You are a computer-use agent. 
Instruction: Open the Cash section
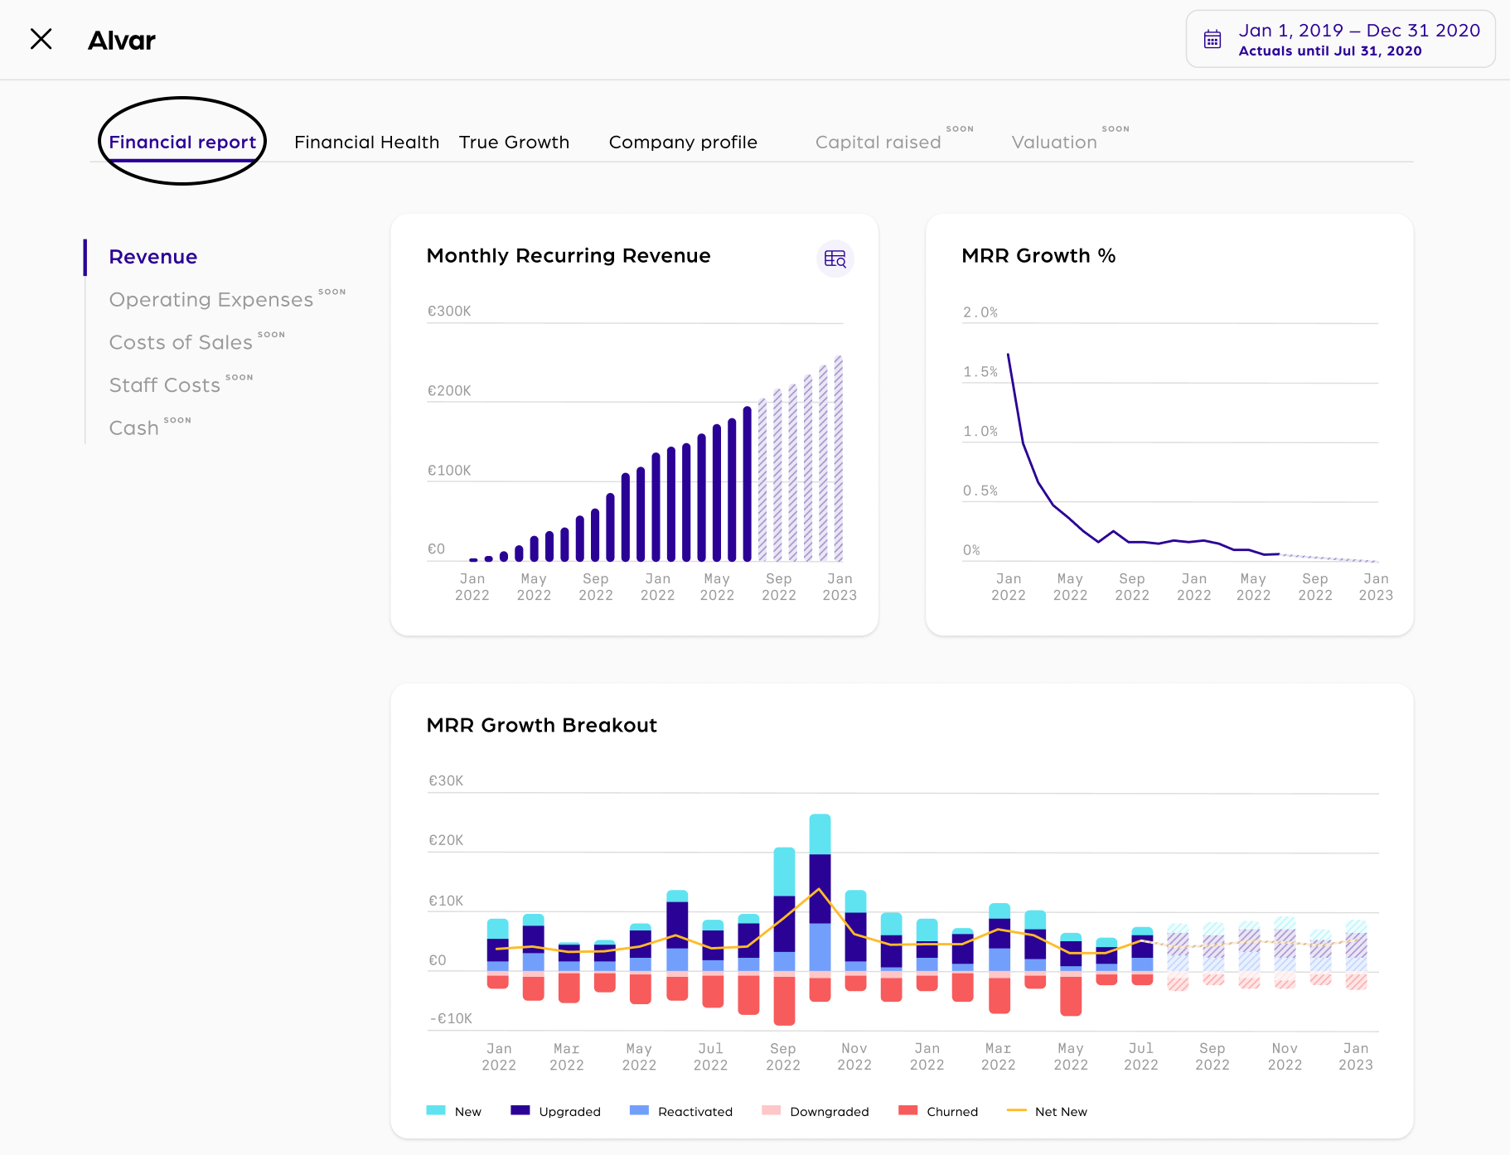(x=133, y=428)
